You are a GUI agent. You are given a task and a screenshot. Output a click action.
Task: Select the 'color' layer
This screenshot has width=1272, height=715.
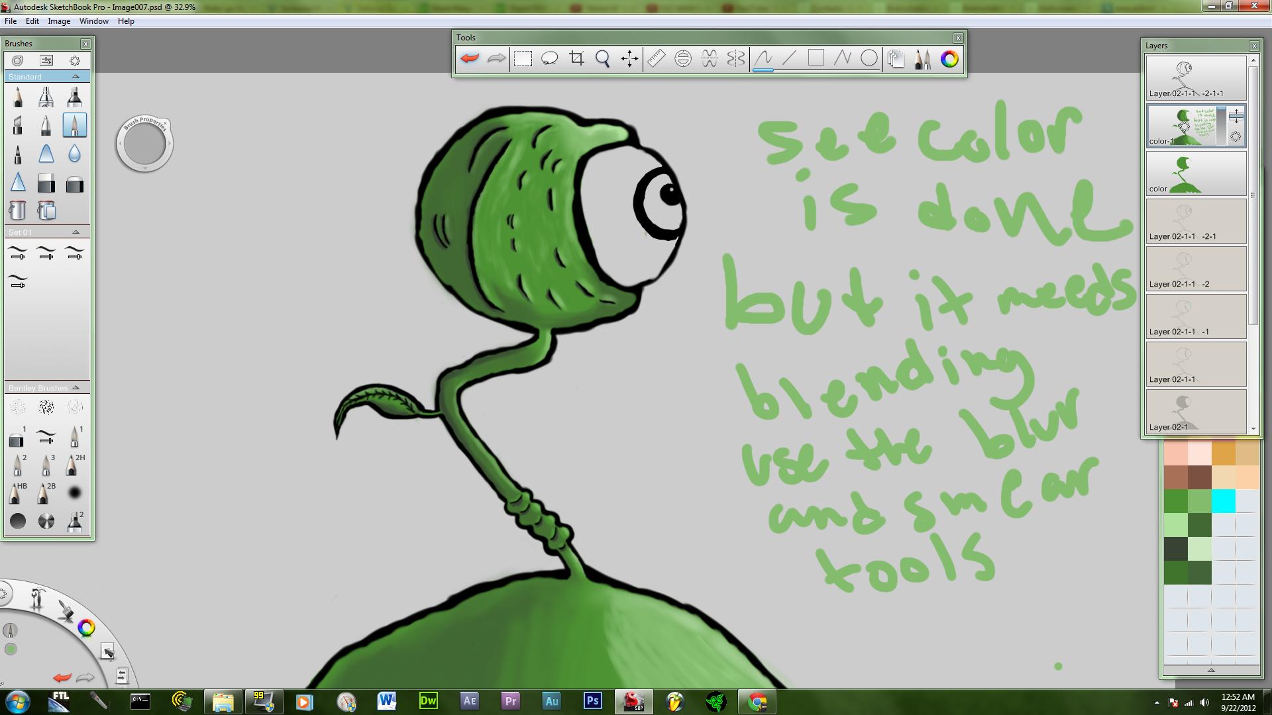pyautogui.click(x=1196, y=173)
